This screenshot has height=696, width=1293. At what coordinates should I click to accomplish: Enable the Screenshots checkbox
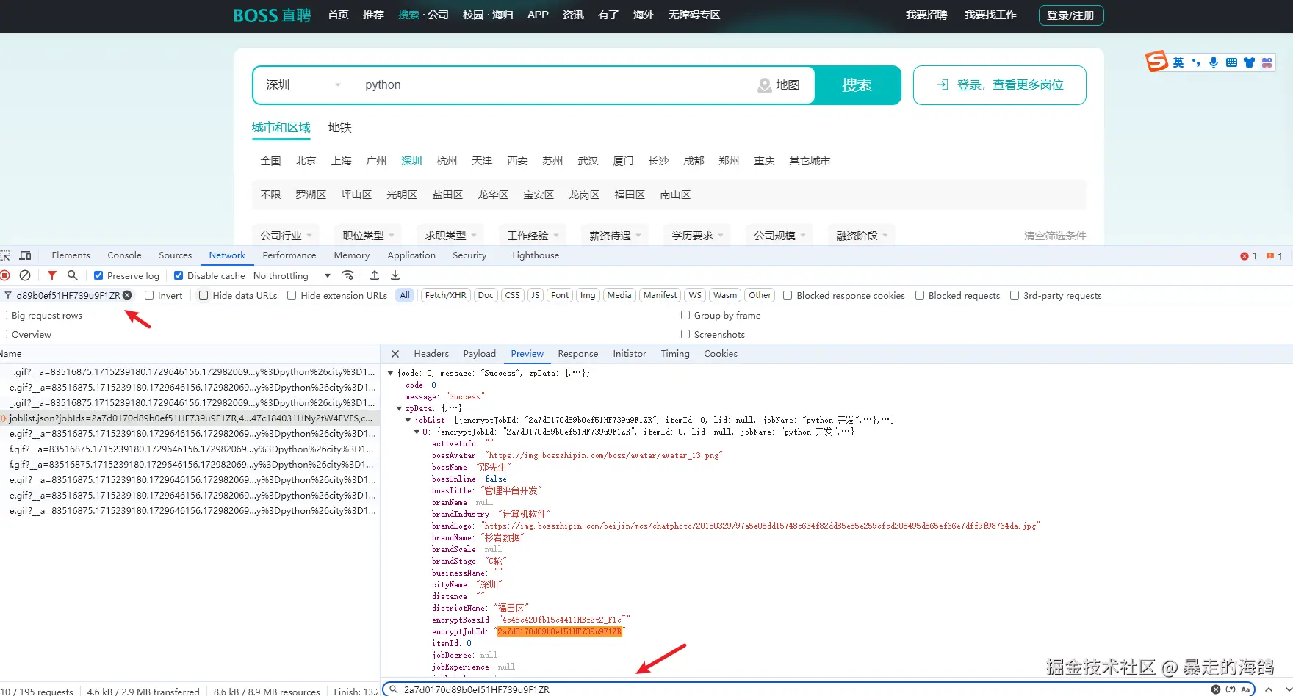point(685,334)
